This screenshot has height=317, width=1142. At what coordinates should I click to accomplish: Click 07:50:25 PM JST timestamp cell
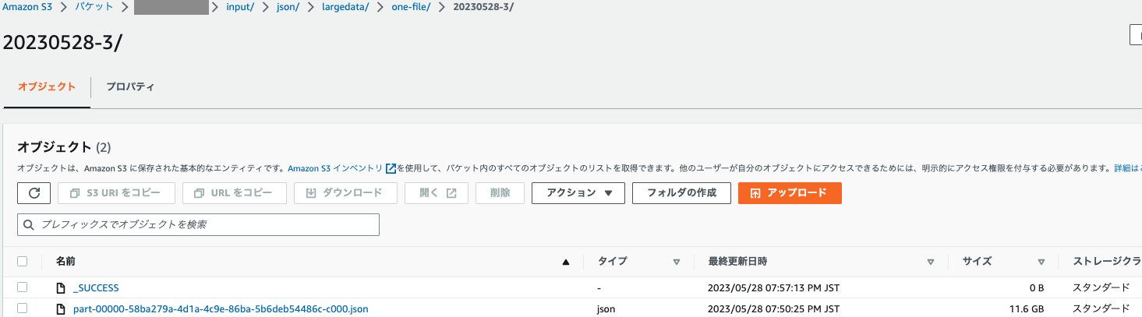tap(773, 309)
